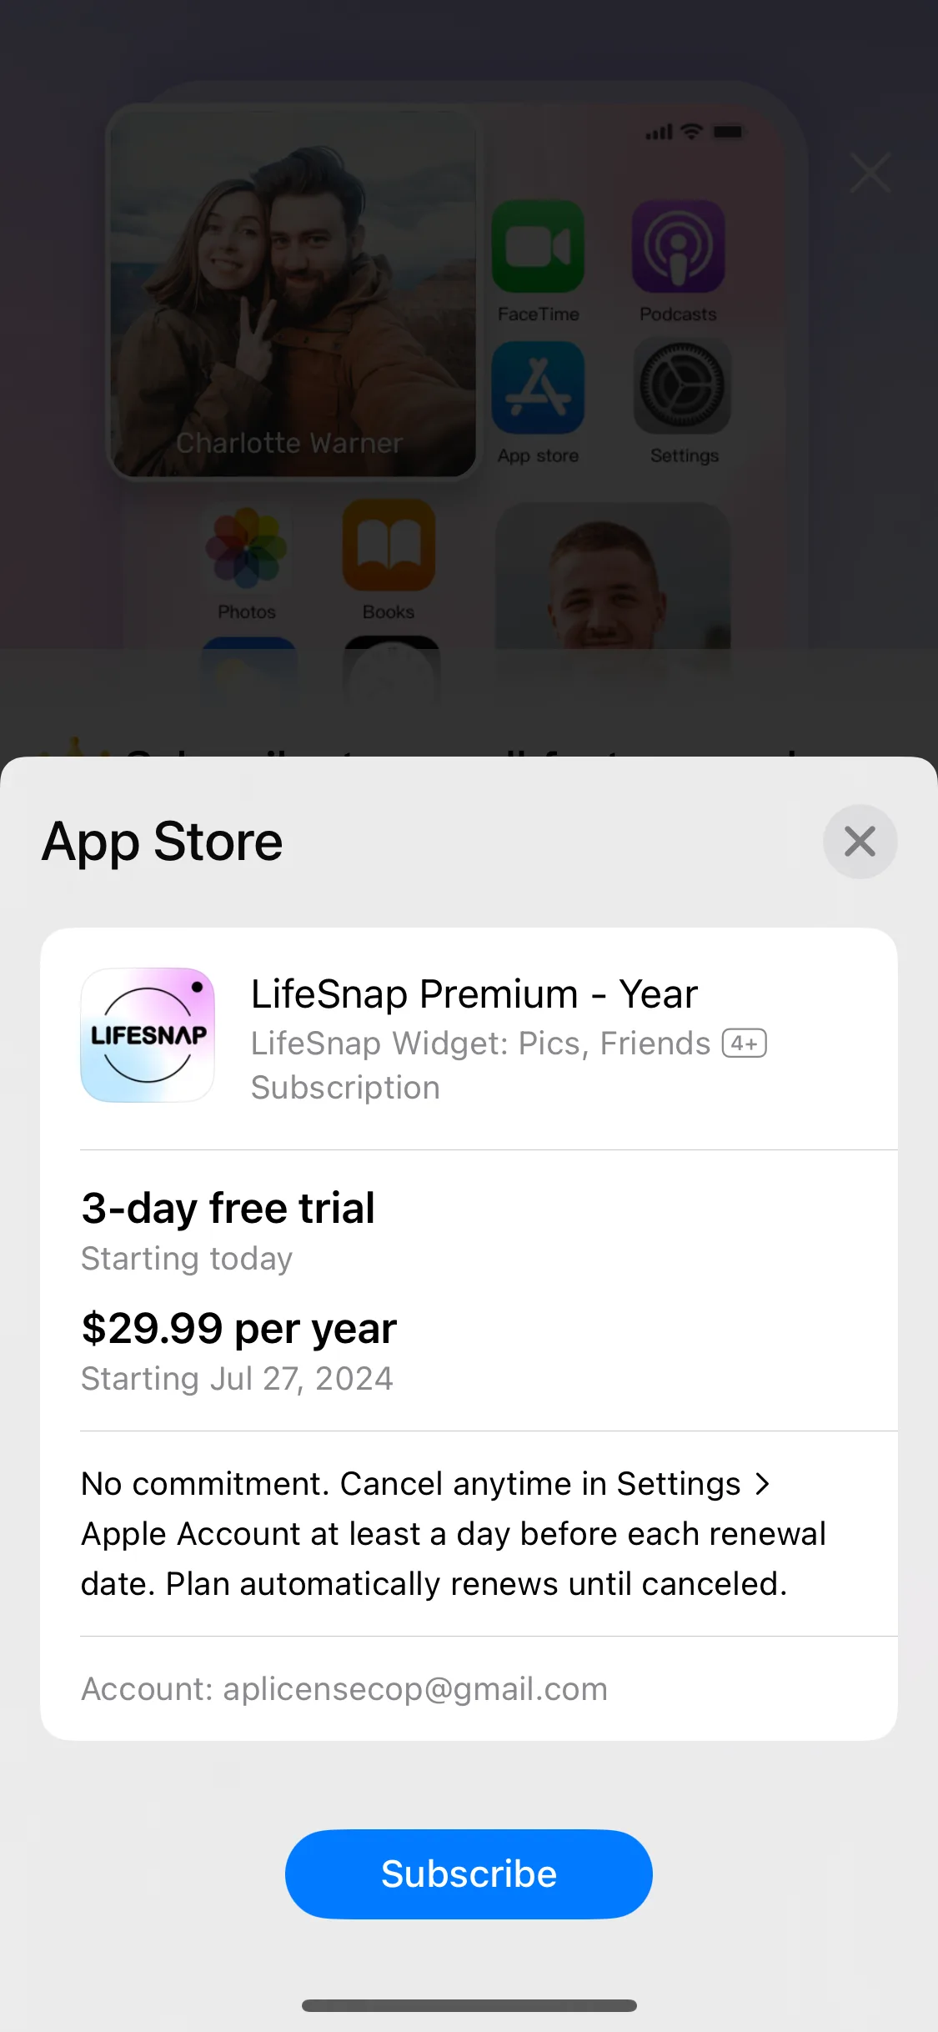Tap the 3-day free trial heading
The width and height of the screenshot is (938, 2032).
pos(228,1208)
